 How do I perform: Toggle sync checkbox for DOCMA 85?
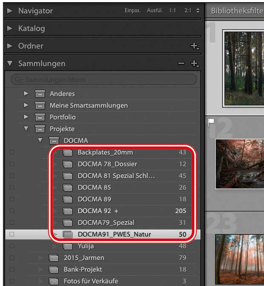tap(12, 187)
